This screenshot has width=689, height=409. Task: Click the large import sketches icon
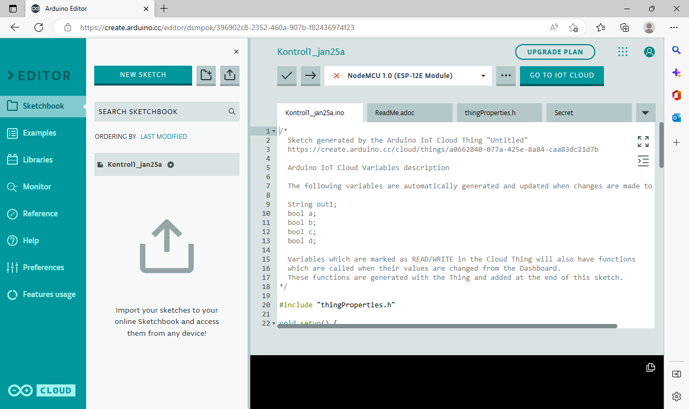point(167,246)
